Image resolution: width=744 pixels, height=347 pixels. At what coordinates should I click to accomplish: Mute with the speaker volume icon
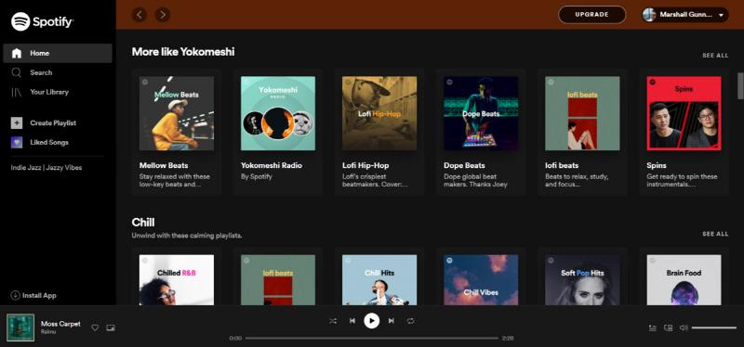pos(684,328)
